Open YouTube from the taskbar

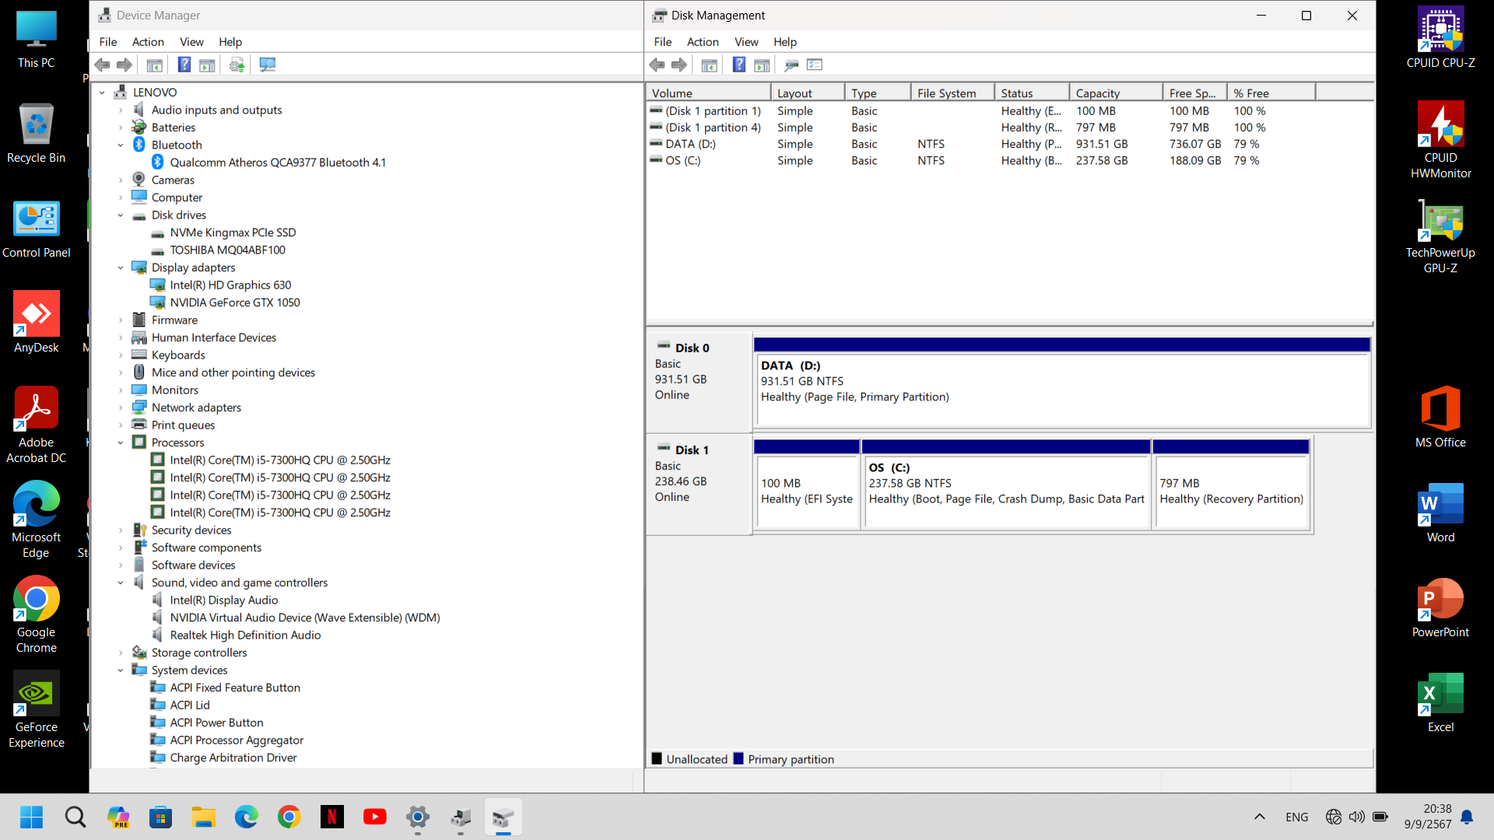[375, 817]
